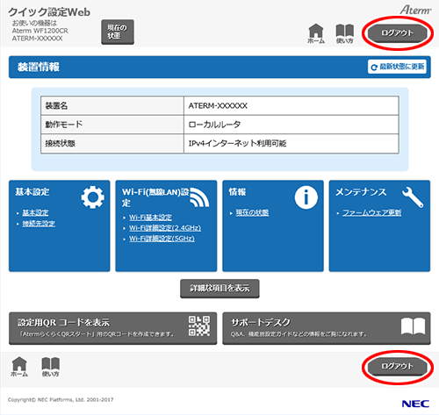
Task: Open the サポートデスク banner
Action: click(327, 328)
